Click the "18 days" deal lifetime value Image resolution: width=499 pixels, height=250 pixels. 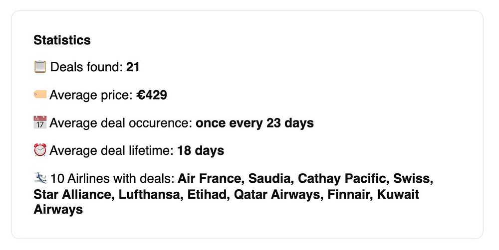(201, 150)
